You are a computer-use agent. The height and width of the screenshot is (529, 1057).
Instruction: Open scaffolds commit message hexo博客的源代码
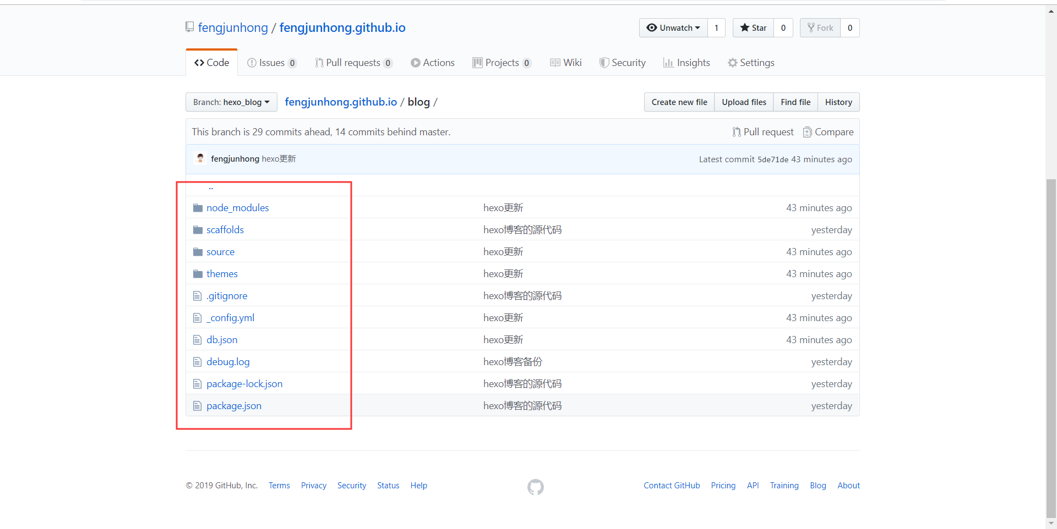tap(522, 230)
